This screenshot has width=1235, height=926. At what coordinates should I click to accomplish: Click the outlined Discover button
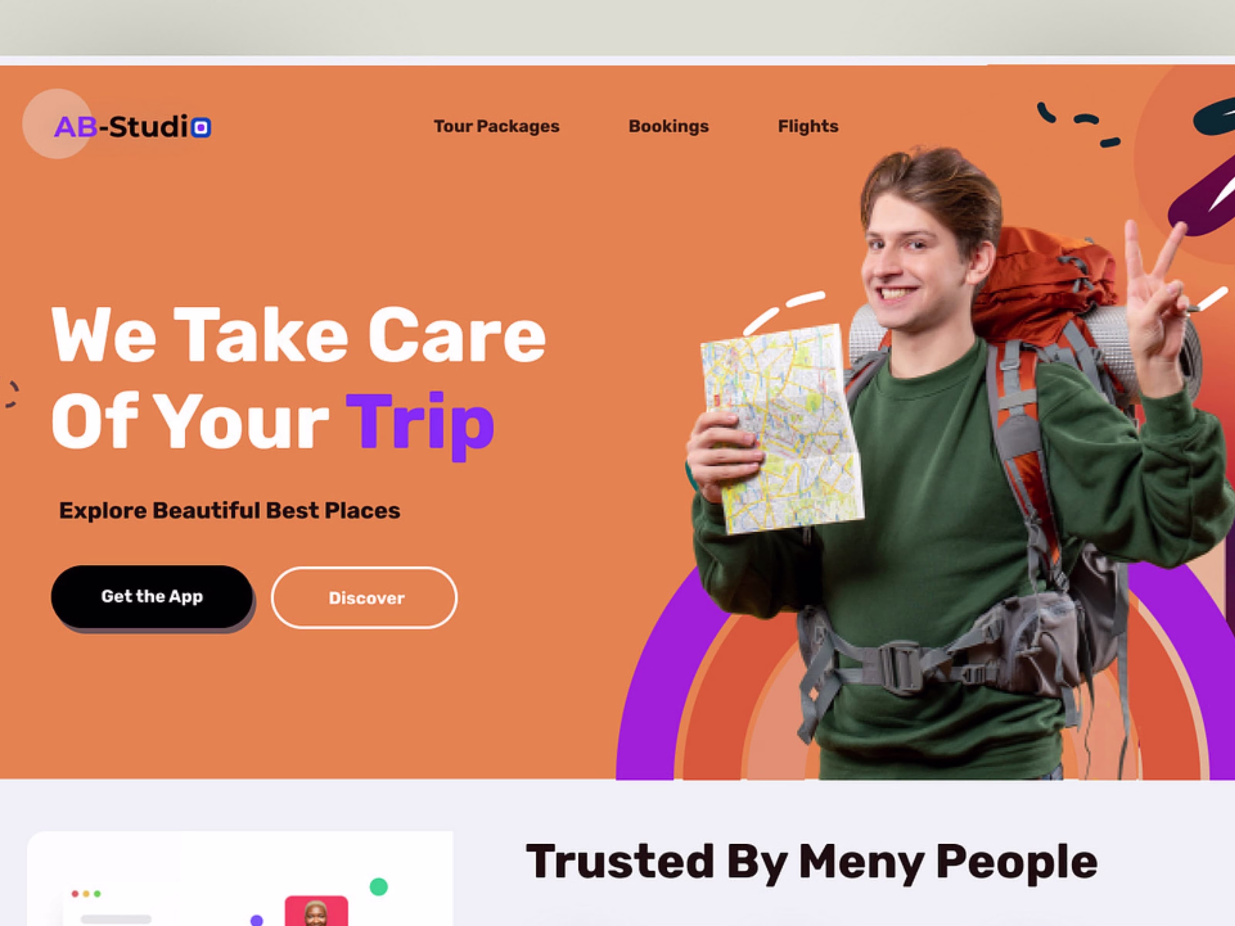365,598
